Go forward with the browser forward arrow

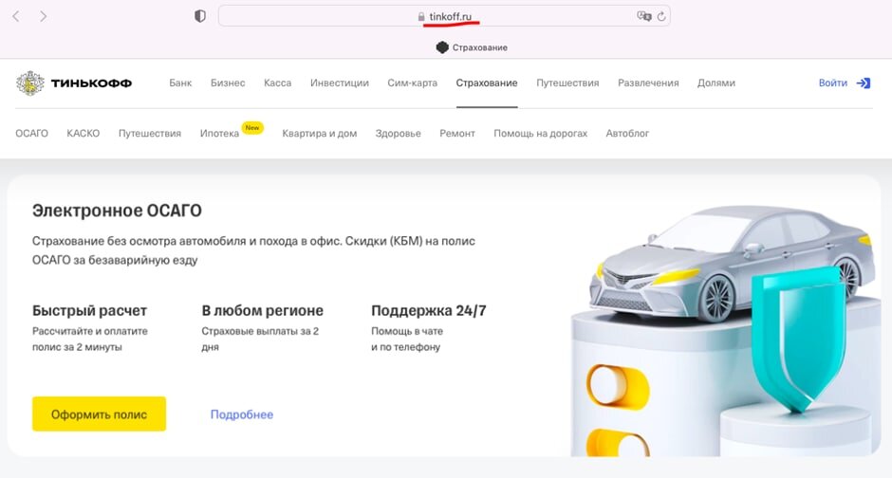click(x=44, y=16)
